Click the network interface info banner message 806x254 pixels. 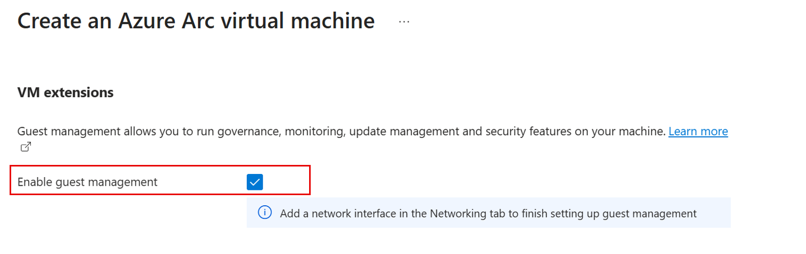[488, 214]
